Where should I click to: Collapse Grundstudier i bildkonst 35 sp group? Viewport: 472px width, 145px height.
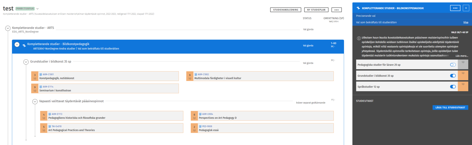point(26,62)
